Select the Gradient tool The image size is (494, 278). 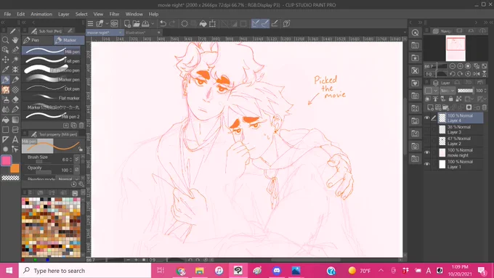15,120
